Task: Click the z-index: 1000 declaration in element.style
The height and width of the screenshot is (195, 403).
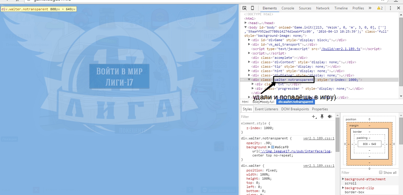Action: click(260, 128)
